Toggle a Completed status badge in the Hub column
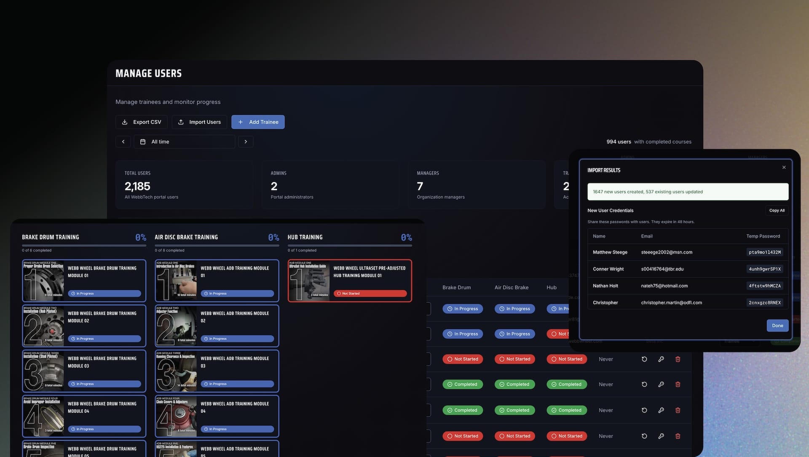 (566, 384)
